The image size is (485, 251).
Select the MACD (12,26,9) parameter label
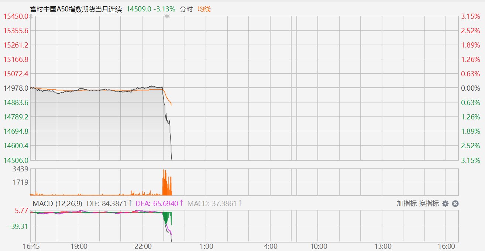pos(58,203)
